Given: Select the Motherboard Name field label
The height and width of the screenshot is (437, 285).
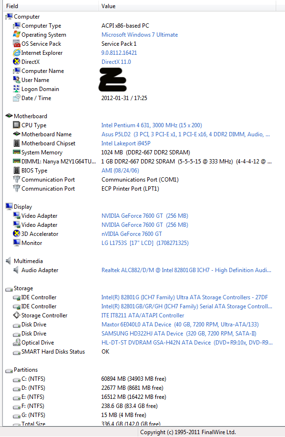Looking at the screenshot, I should (x=47, y=134).
